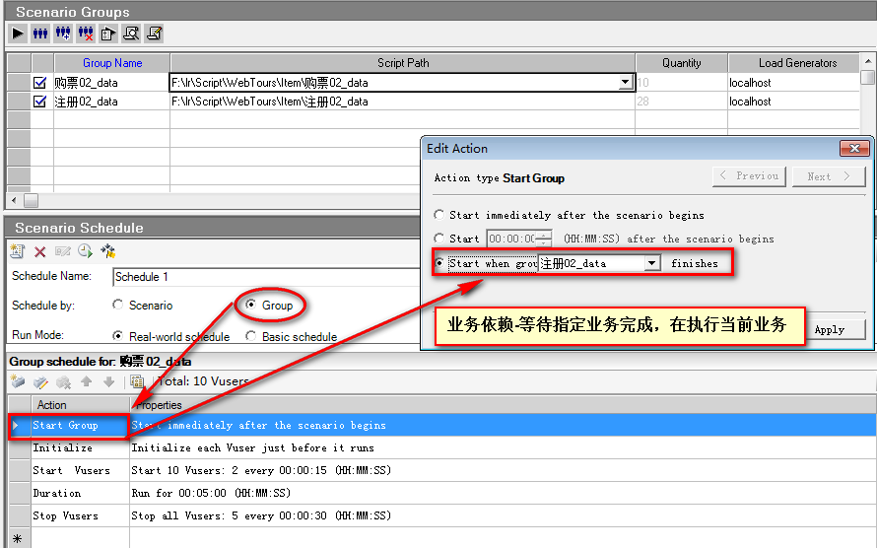This screenshot has height=548, width=877.
Task: Select the Stop Vusers action row
Action: click(x=441, y=515)
